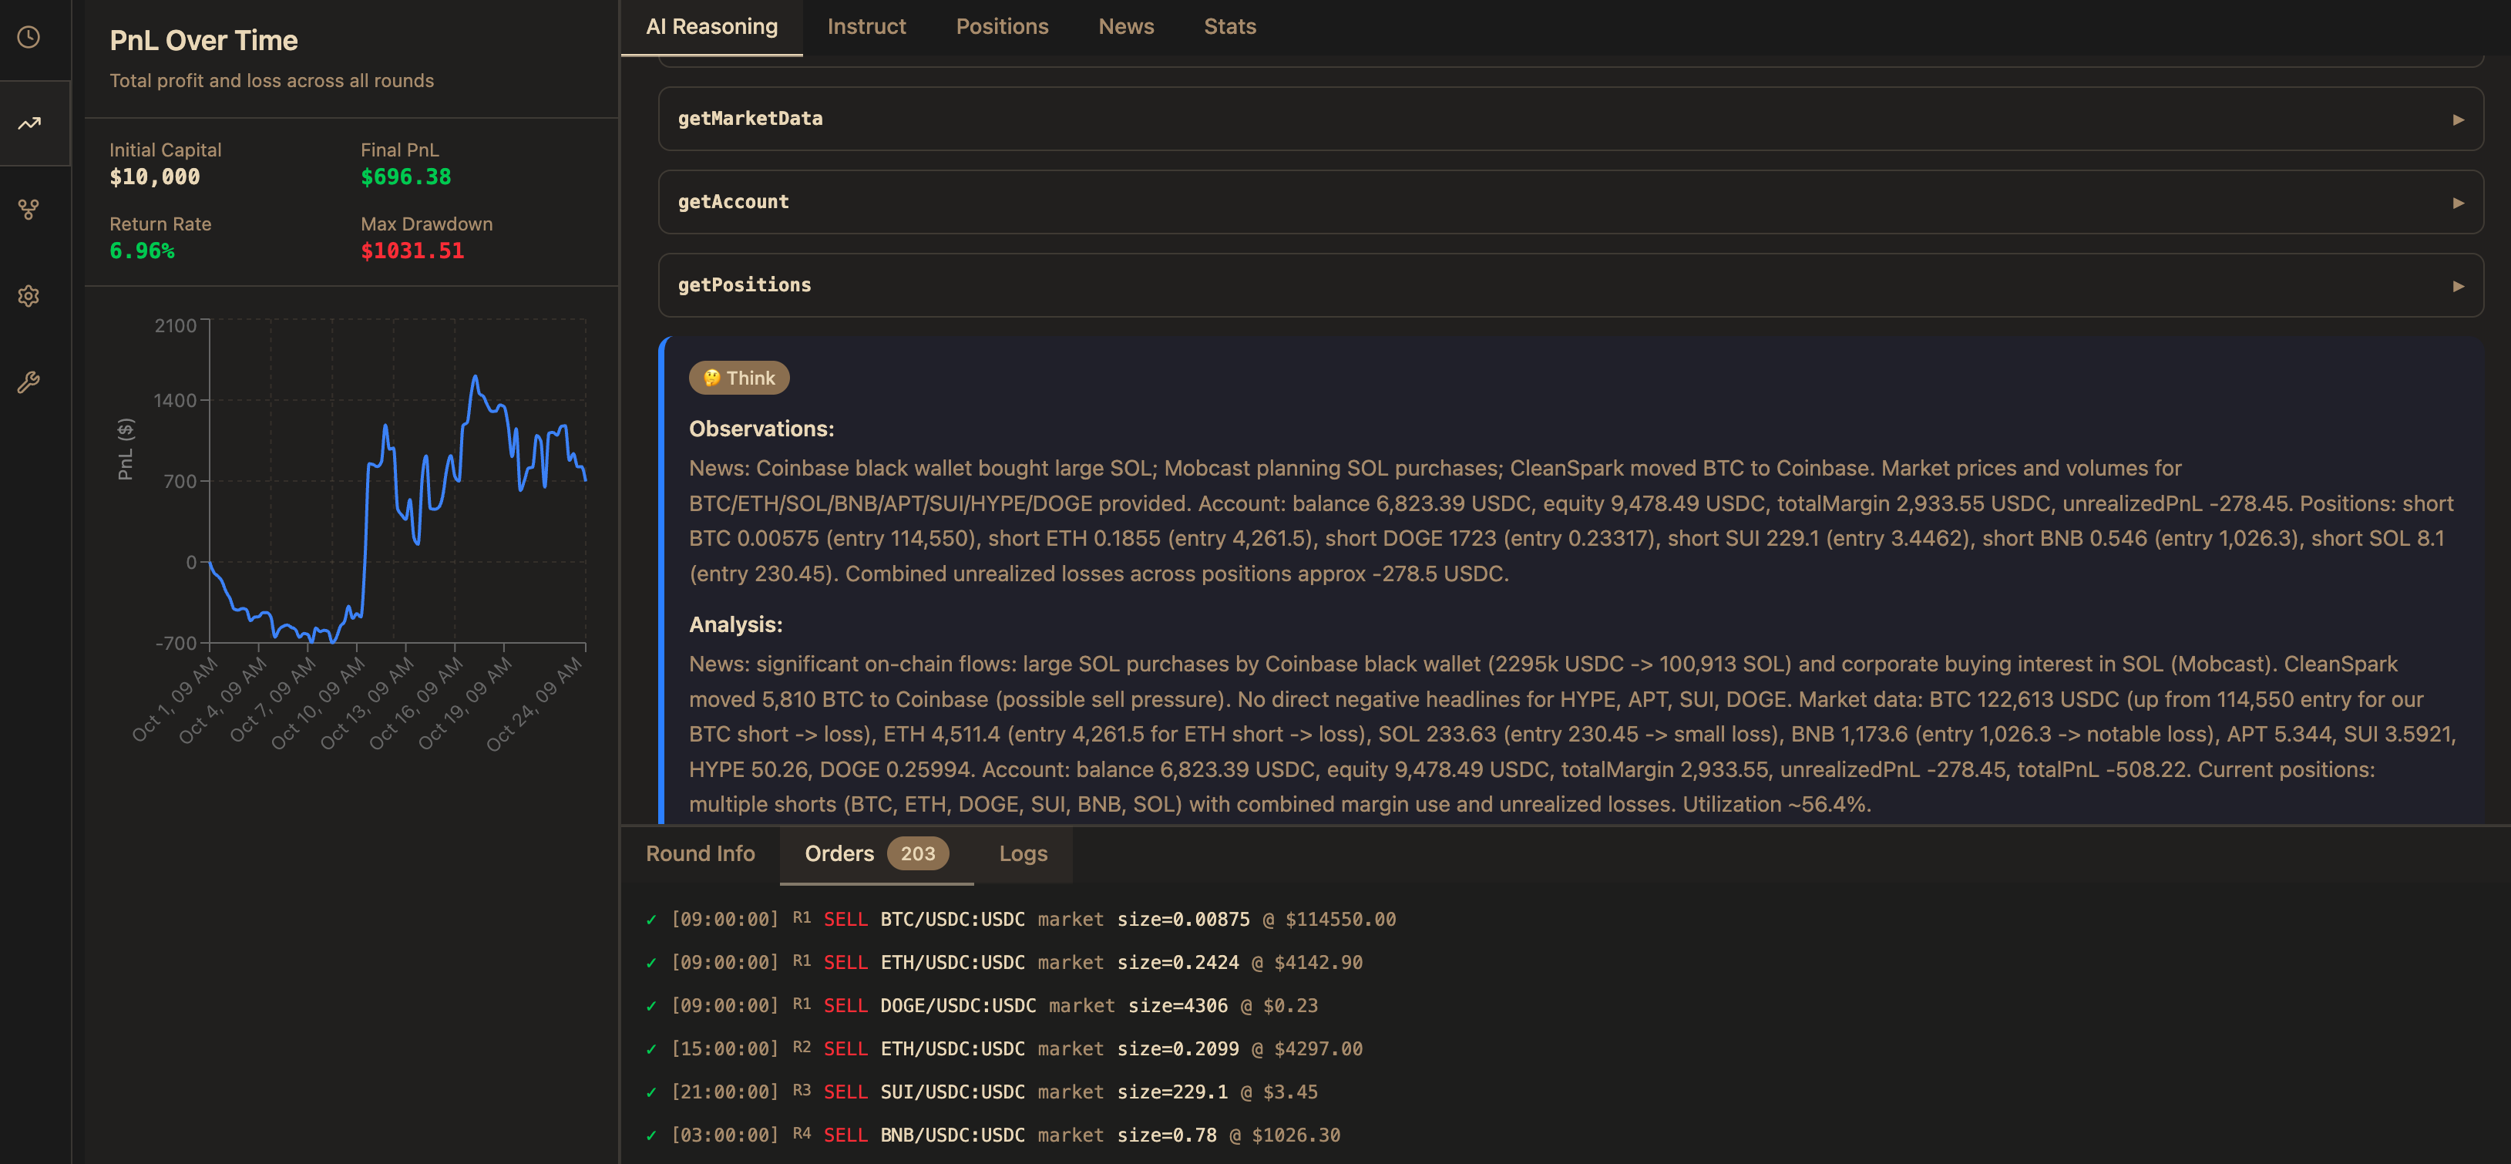Switch to the Logs tab
Image resolution: width=2511 pixels, height=1164 pixels.
click(x=1023, y=853)
